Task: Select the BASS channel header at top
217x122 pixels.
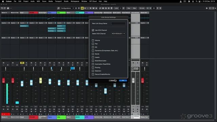Action: point(80,13)
